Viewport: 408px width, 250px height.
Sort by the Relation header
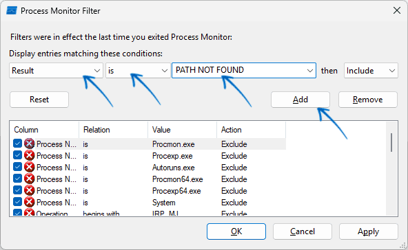[x=114, y=130]
